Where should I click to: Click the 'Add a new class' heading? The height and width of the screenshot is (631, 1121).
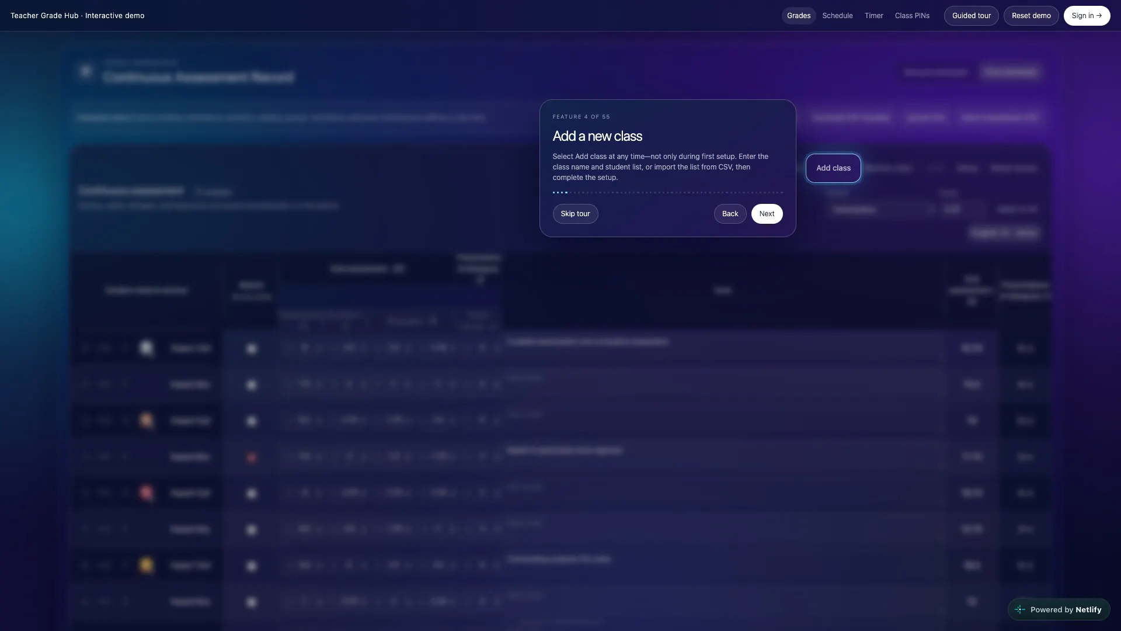597,136
